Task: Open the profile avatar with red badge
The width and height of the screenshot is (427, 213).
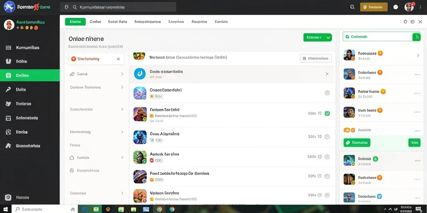Action: (409, 7)
